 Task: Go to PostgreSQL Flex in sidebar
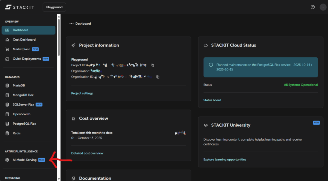(x=24, y=124)
